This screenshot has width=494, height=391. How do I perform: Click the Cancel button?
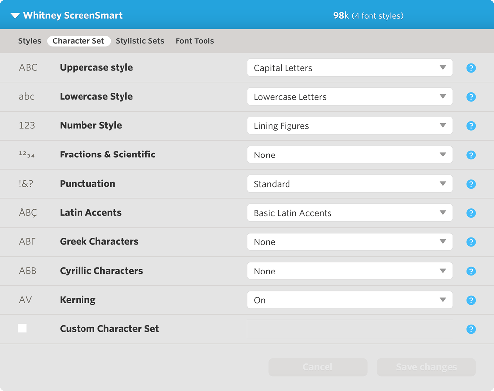pyautogui.click(x=318, y=367)
